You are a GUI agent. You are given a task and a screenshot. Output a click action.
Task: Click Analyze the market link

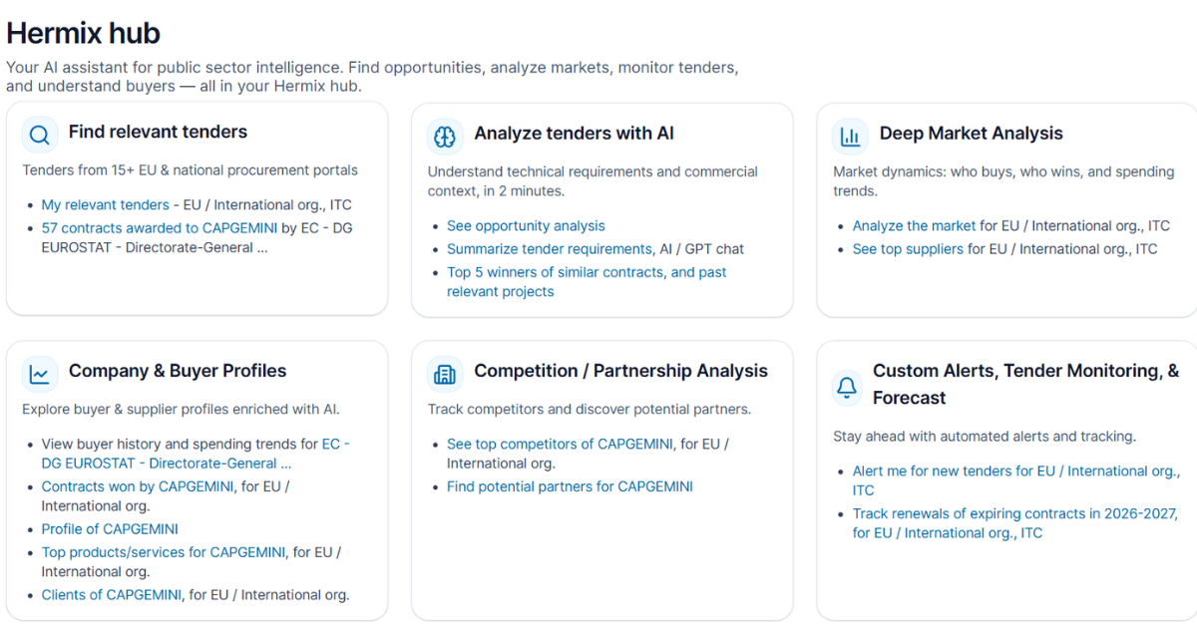914,226
